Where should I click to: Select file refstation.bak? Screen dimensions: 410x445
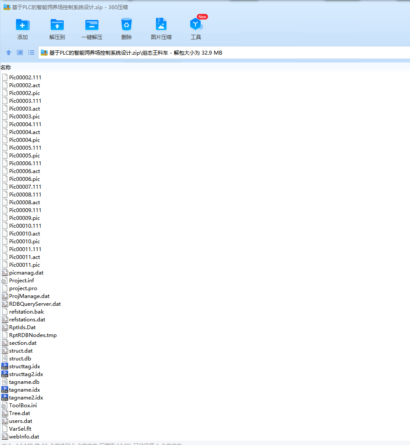click(23, 311)
